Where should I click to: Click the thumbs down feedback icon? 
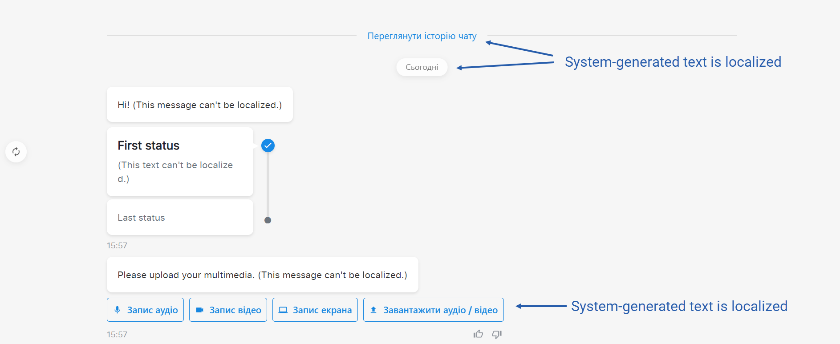tap(497, 334)
